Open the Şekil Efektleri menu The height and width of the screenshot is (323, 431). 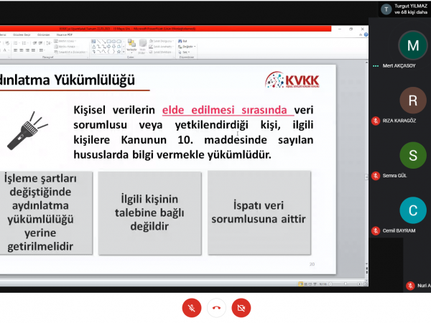160,52
